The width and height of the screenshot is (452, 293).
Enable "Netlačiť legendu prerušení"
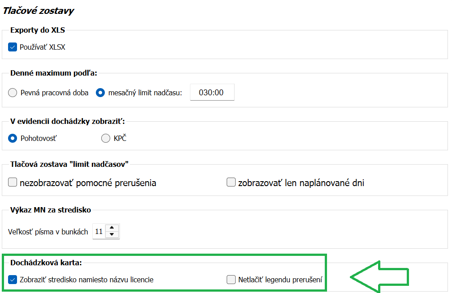click(x=231, y=279)
